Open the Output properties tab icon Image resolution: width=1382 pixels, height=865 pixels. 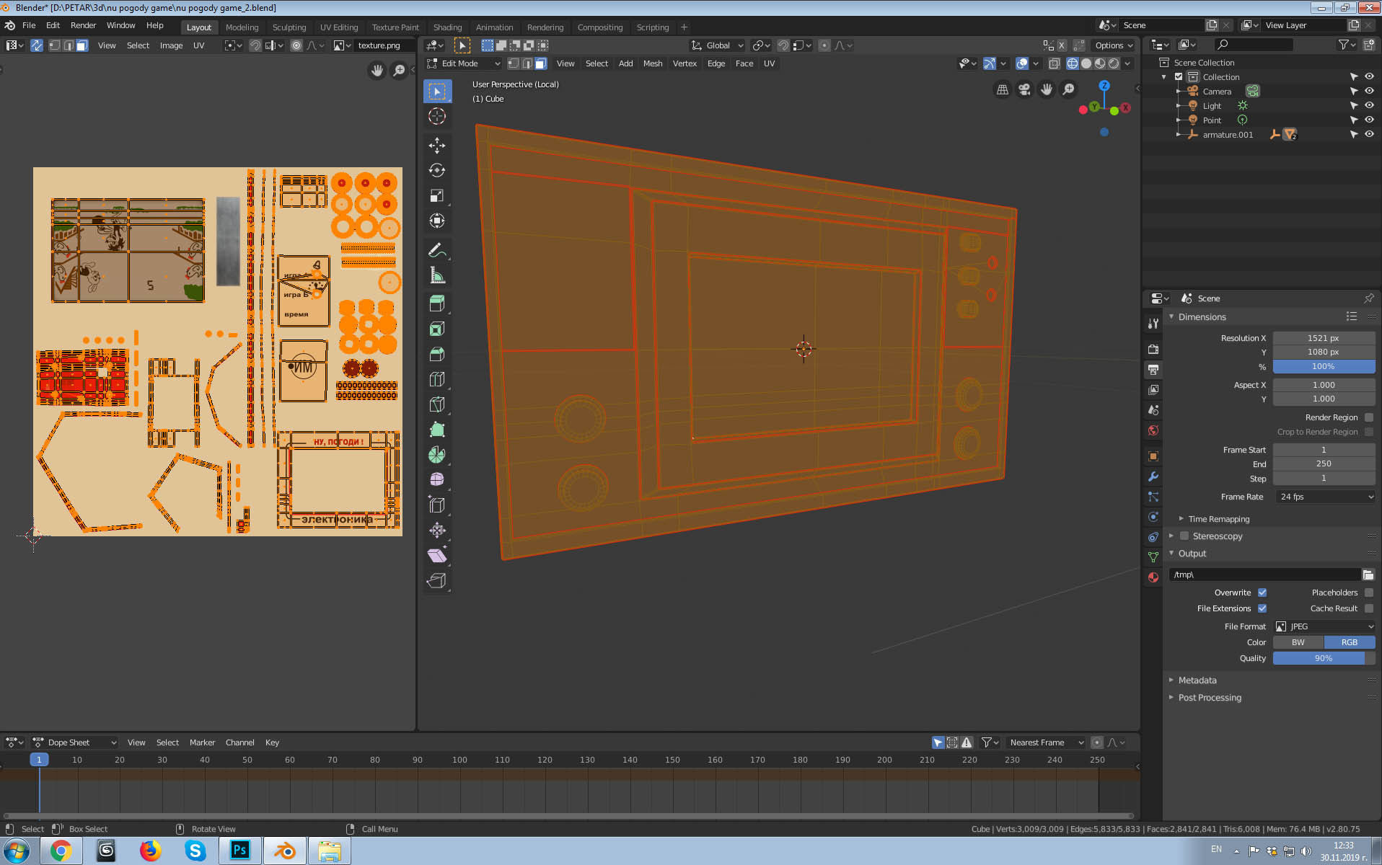pos(1153,370)
